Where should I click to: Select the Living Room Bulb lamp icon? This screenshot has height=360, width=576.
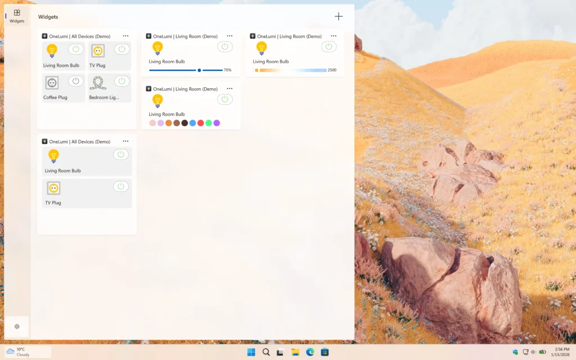[52, 51]
